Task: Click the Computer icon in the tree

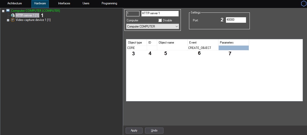Action: (x=8, y=11)
